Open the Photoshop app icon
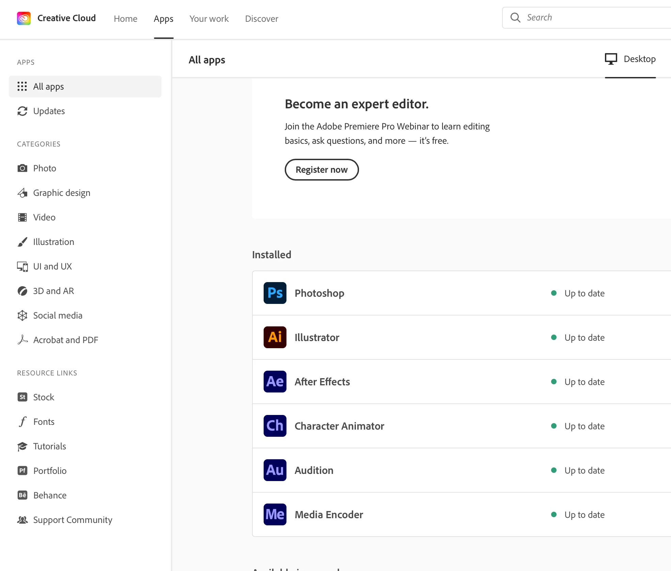Viewport: 671px width, 571px height. pos(275,293)
